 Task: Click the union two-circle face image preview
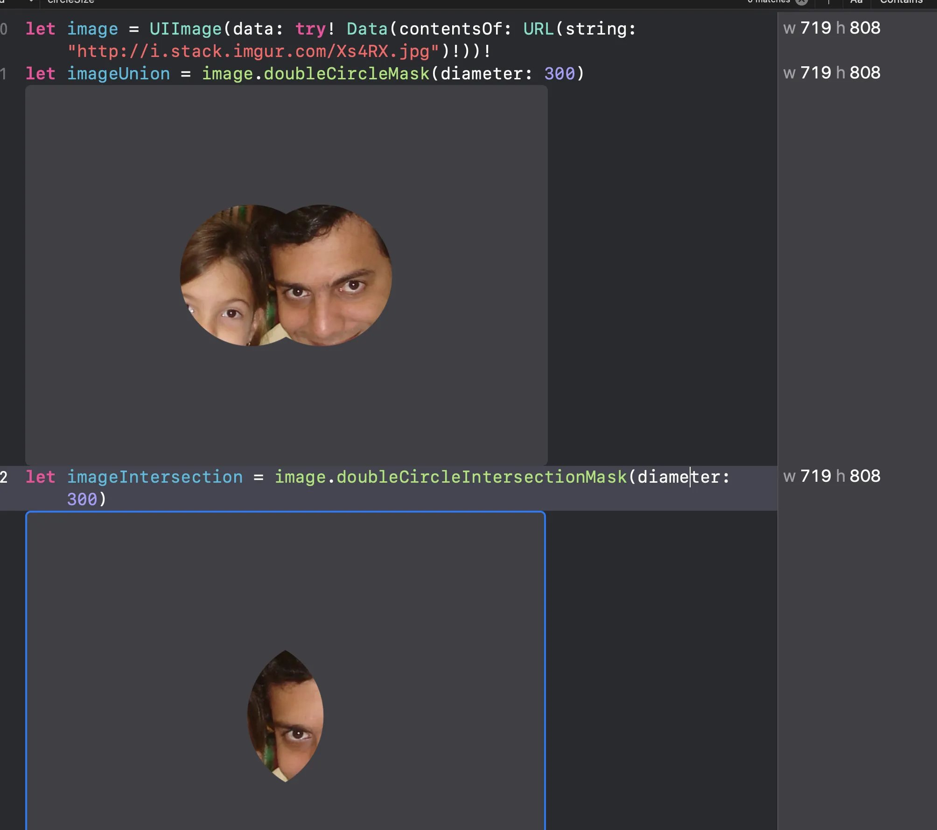(286, 275)
